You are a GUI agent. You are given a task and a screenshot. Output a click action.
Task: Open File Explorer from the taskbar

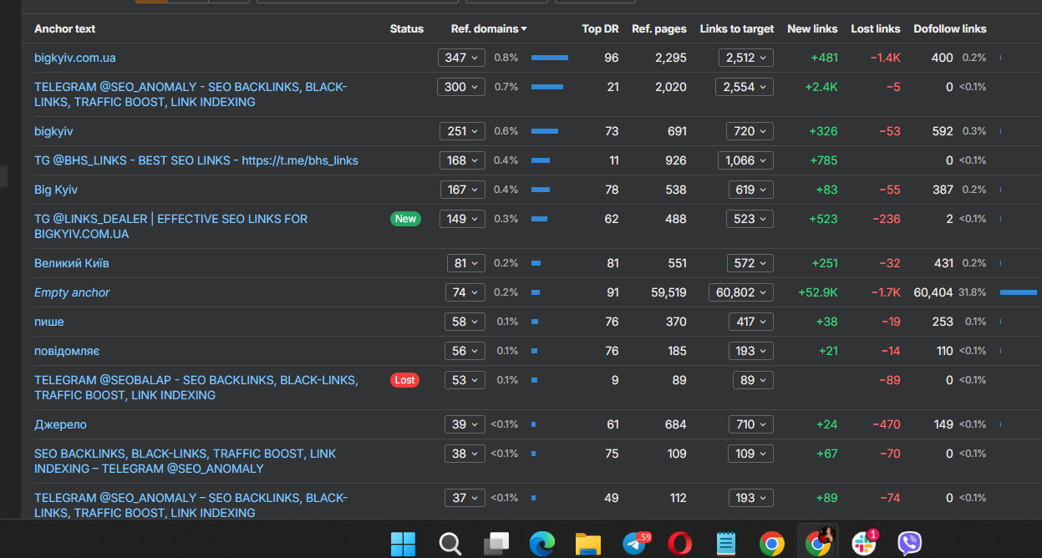(588, 545)
